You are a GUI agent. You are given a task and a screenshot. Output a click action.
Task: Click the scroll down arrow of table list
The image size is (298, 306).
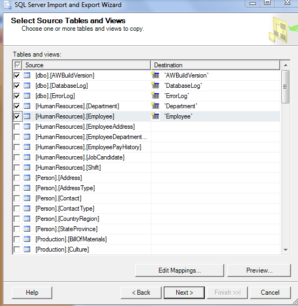[x=286, y=249]
